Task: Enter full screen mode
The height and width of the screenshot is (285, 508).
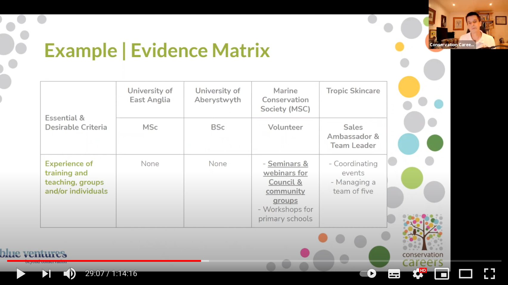Action: [489, 274]
